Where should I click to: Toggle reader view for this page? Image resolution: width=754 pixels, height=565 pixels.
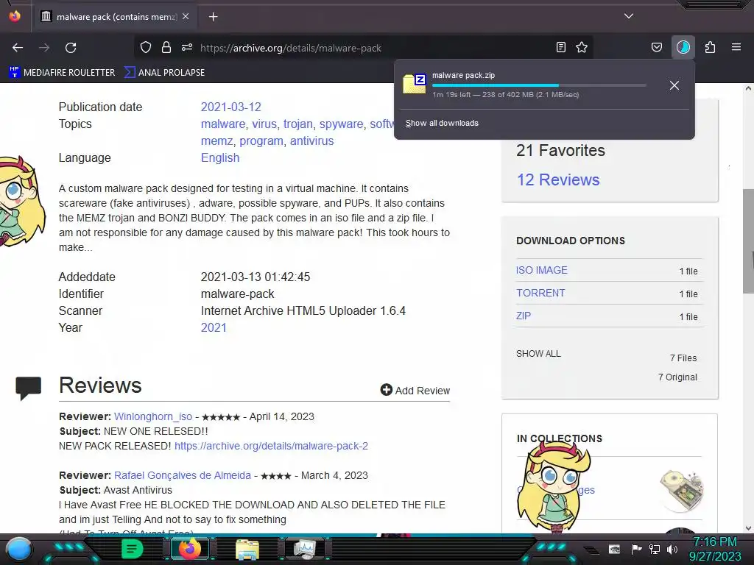(x=560, y=47)
